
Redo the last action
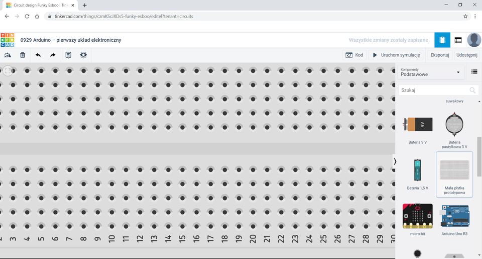coord(53,55)
